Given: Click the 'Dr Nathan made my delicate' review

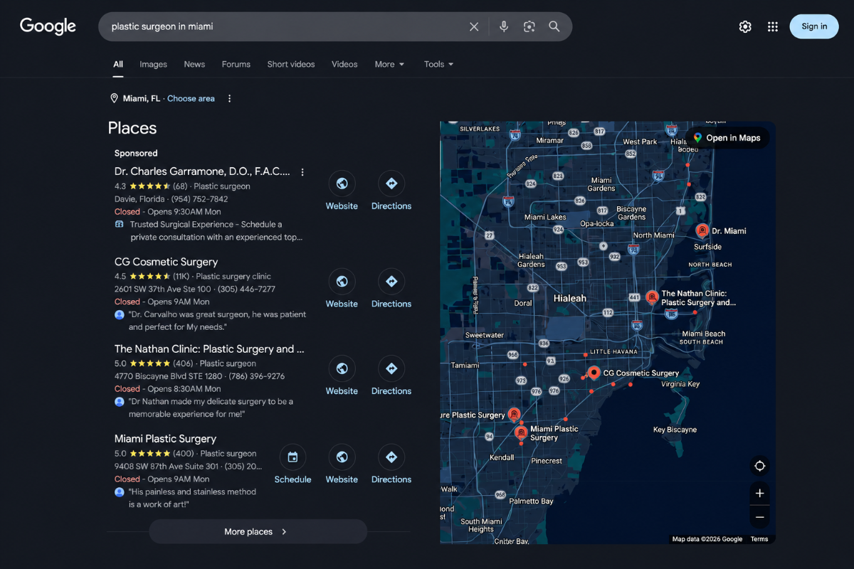Looking at the screenshot, I should pyautogui.click(x=211, y=408).
